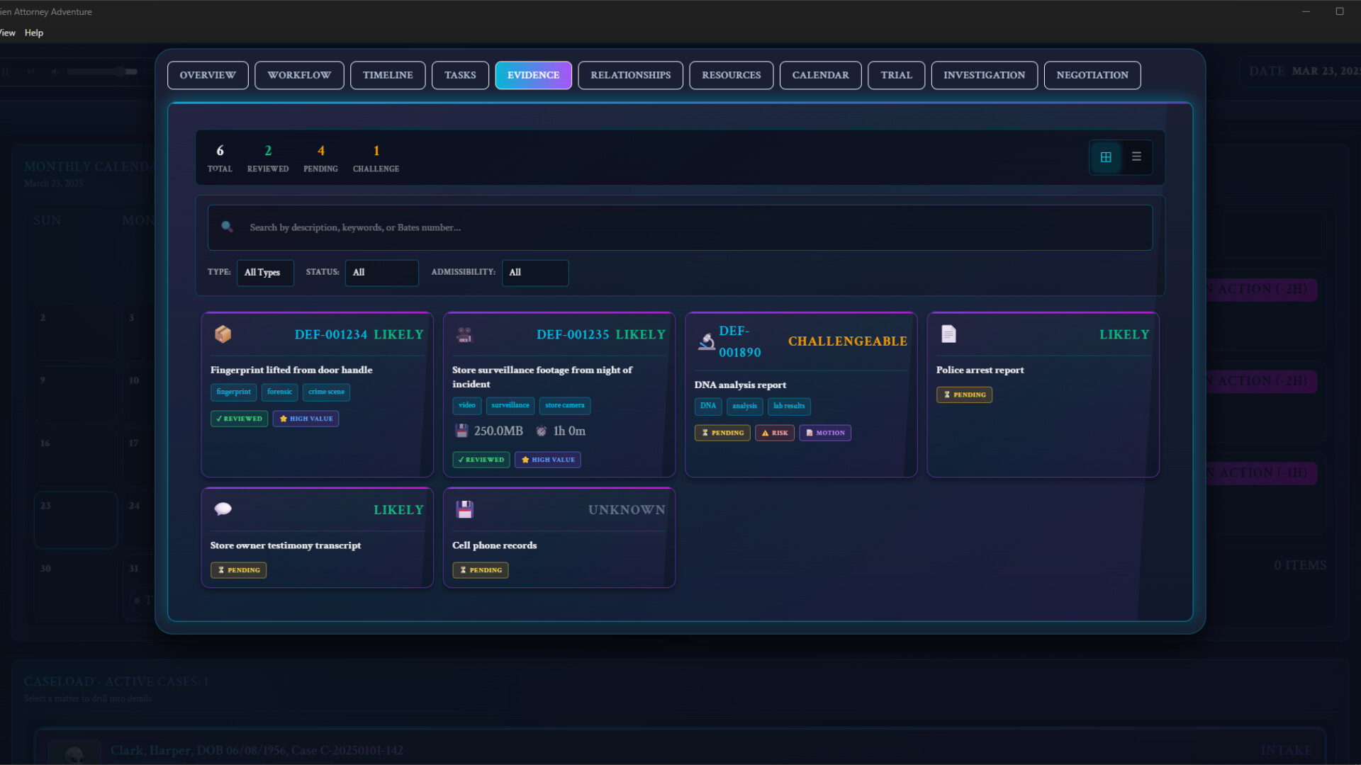
Task: Click the package icon on fingerprint evidence card
Action: [223, 334]
